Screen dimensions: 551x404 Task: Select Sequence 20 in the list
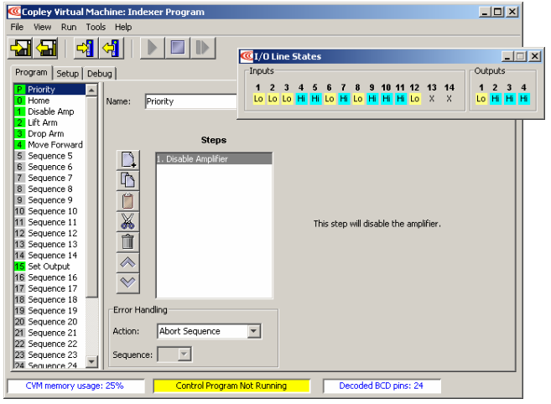(x=49, y=322)
